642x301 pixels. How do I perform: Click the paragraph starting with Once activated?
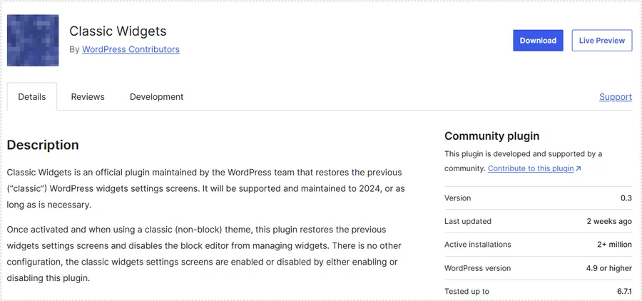coord(202,253)
